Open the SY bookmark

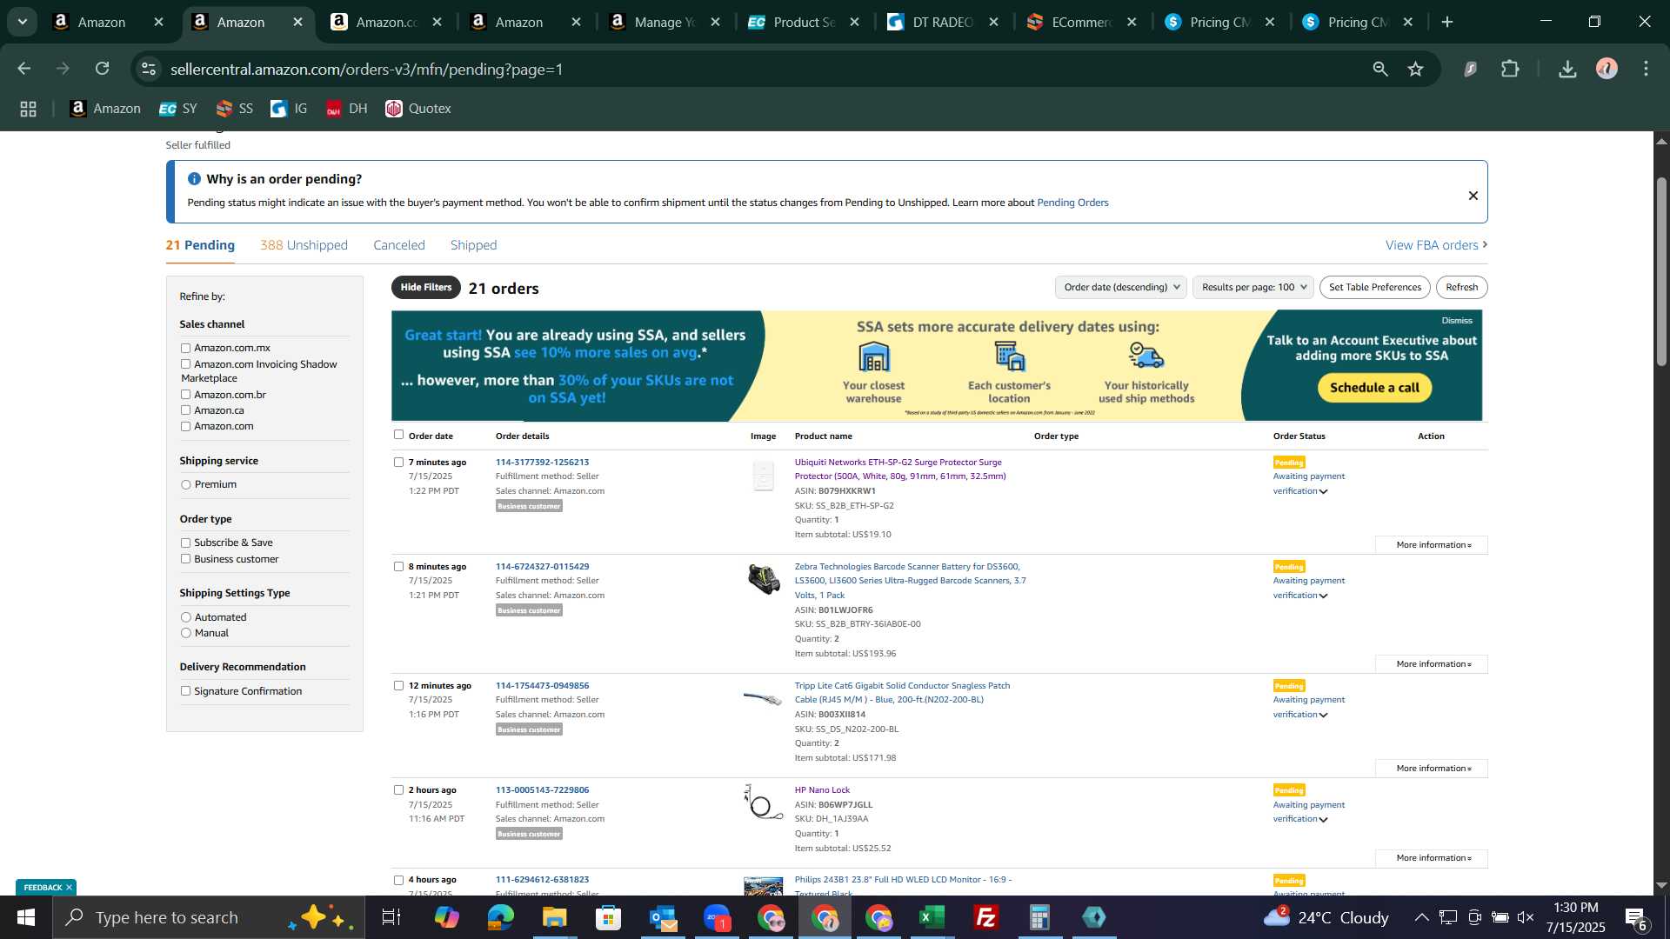[178, 109]
